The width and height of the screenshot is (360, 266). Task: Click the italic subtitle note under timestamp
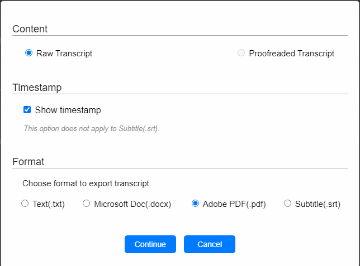tap(92, 128)
